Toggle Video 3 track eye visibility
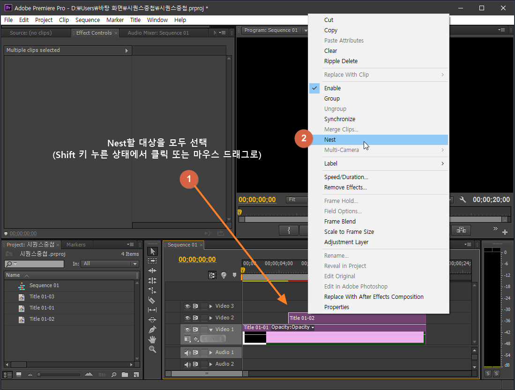 pyautogui.click(x=187, y=306)
